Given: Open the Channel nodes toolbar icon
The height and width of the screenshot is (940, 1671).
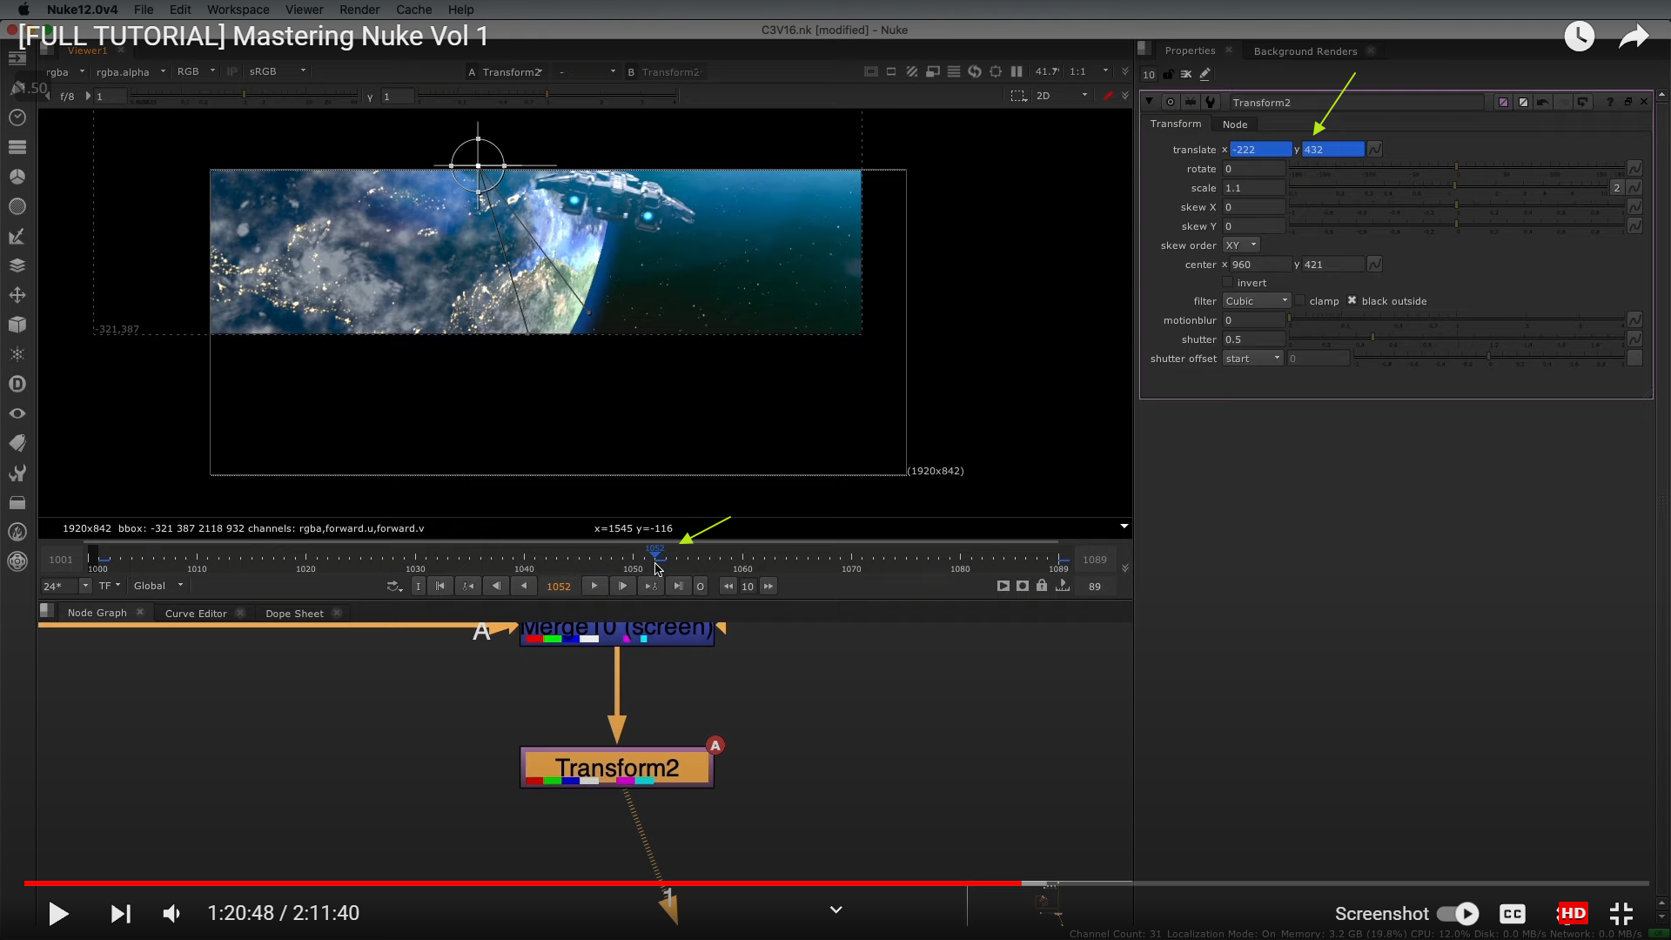Looking at the screenshot, I should point(17,147).
